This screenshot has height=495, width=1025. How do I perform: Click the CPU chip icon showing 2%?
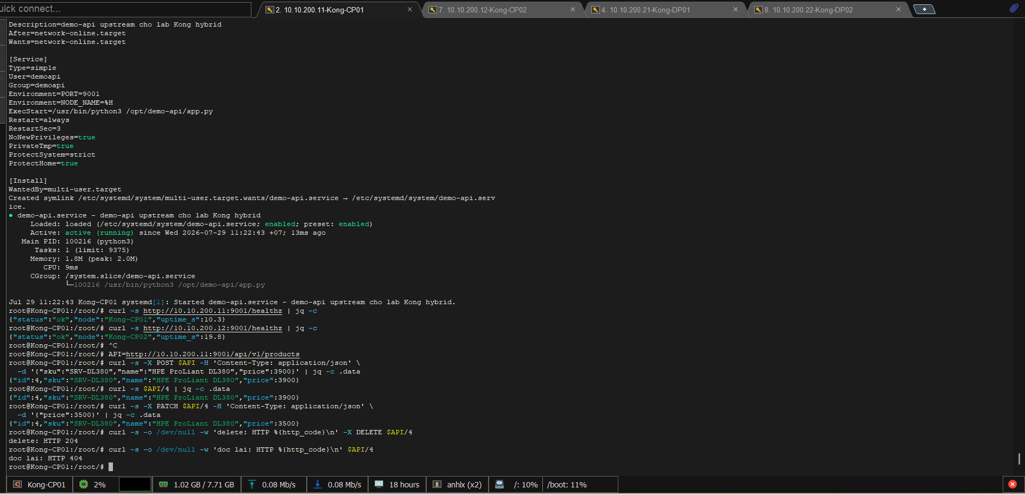coord(84,484)
